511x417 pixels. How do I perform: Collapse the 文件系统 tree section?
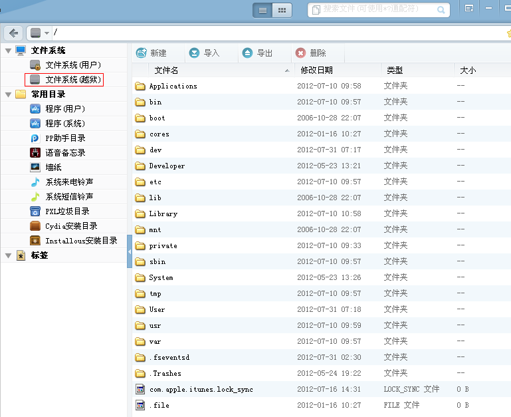8,51
